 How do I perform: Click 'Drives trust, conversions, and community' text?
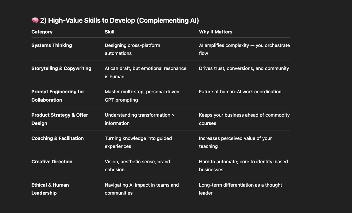[244, 68]
